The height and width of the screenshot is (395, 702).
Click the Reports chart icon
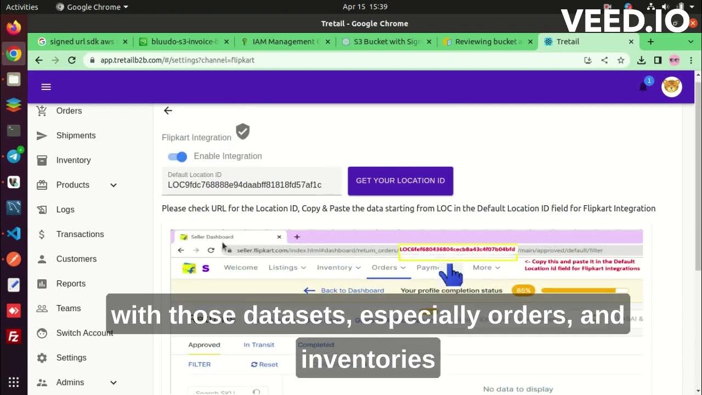coord(42,284)
